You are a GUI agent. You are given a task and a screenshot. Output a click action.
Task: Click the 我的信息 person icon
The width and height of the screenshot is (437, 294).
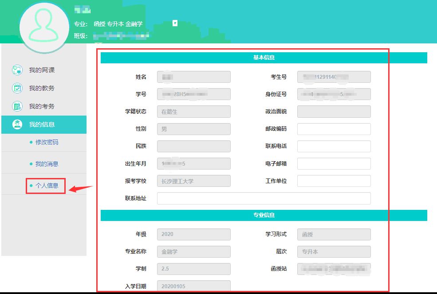coord(17,124)
